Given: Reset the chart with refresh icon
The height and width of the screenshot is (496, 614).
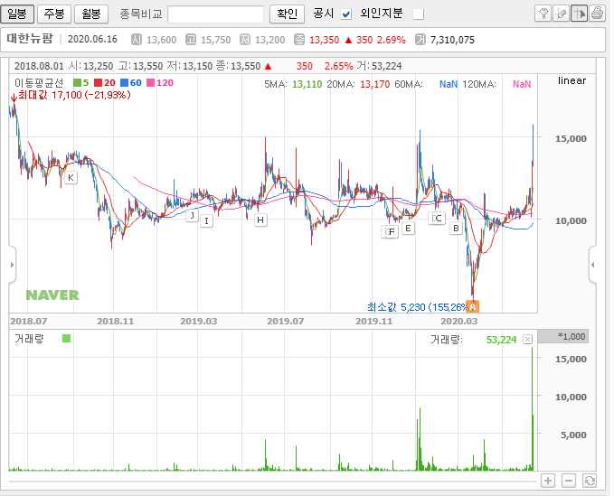Looking at the screenshot, I should (590, 481).
